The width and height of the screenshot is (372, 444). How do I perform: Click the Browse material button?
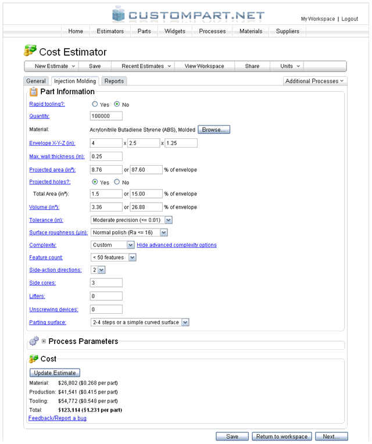[214, 130]
